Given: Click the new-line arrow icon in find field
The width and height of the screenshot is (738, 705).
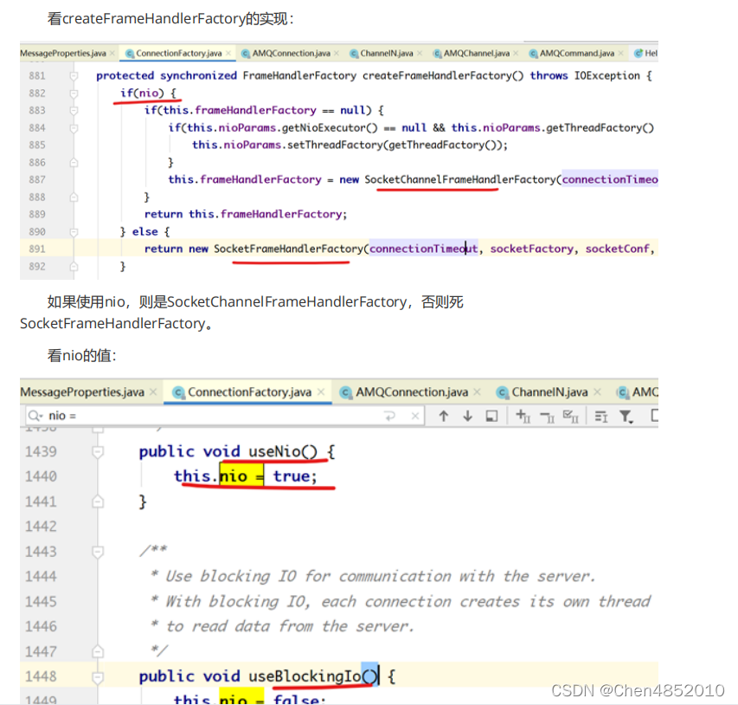Looking at the screenshot, I should 389,416.
